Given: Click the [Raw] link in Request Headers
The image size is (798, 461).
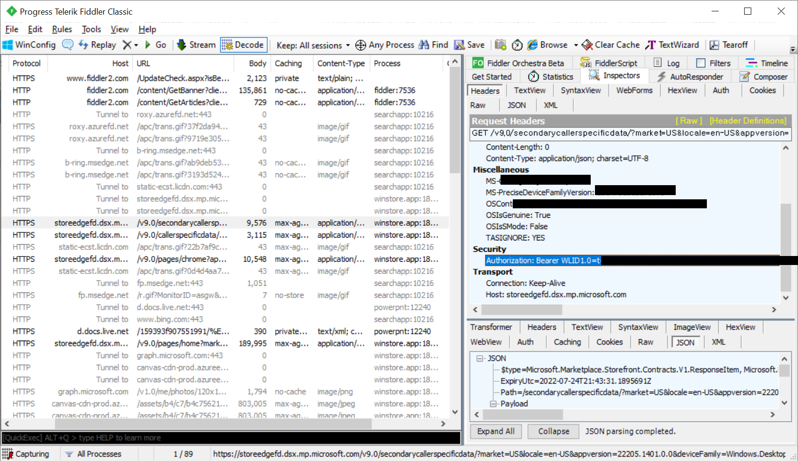Looking at the screenshot, I should pyautogui.click(x=689, y=121).
